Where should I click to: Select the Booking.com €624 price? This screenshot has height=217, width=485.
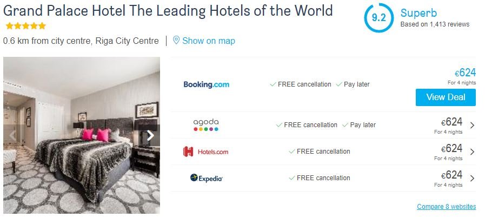[465, 73]
